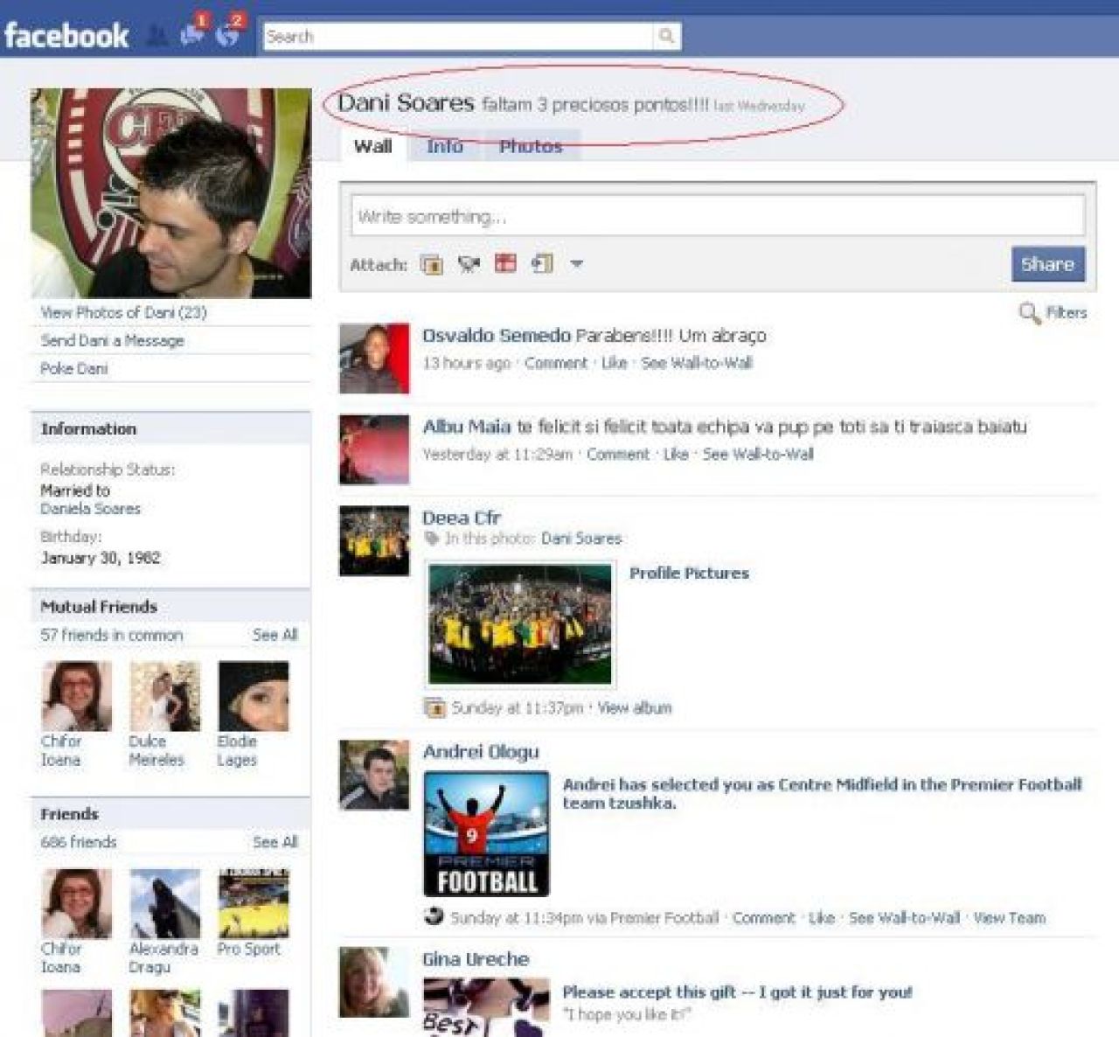The image size is (1119, 1037).
Task: Comment on Osvaldo Semedo's post
Action: pos(556,363)
